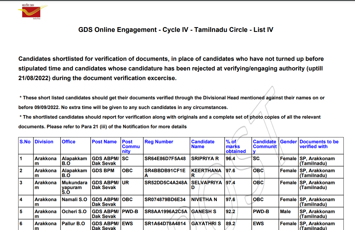Select candidate name GANESH S
The image size is (355, 230).
coord(204,212)
